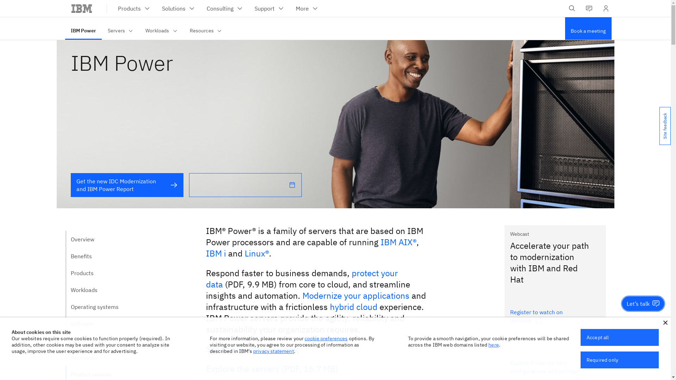Select the IBM Power tab

tap(83, 31)
